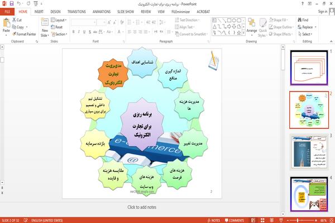This screenshot has width=335, height=223.
Task: Click Convert to SmartArt button
Action: 191,34
